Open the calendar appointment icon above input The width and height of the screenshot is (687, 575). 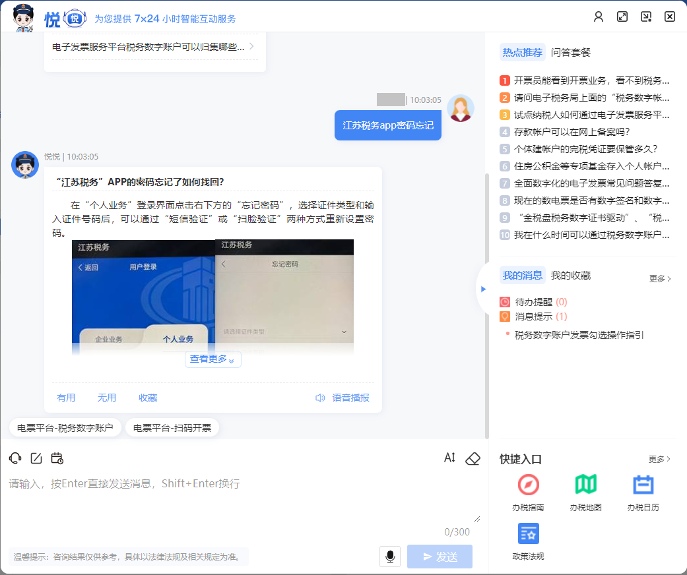(57, 458)
